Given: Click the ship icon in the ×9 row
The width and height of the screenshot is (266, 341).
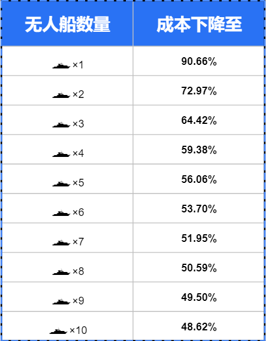Looking at the screenshot, I should (61, 301).
